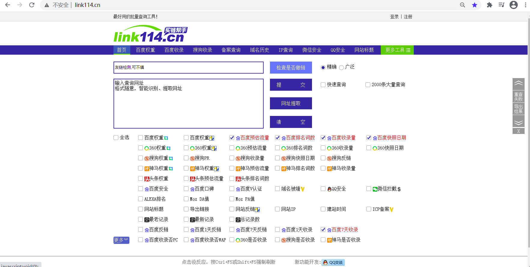Click the history icon beside 最老记录
Screen dimensions: 530x267
point(147,220)
